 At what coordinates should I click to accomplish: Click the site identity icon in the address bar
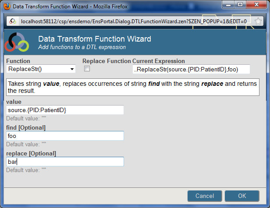(x=12, y=21)
